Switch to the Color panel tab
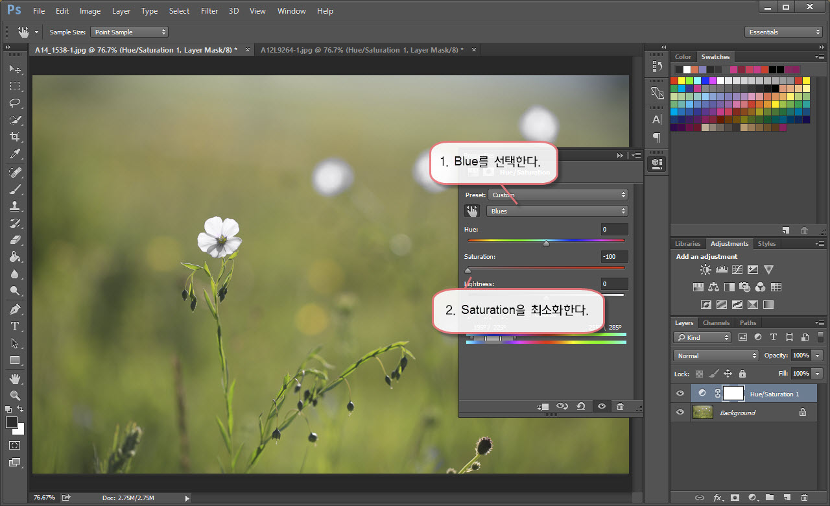Viewport: 830px width, 506px height. tap(683, 56)
